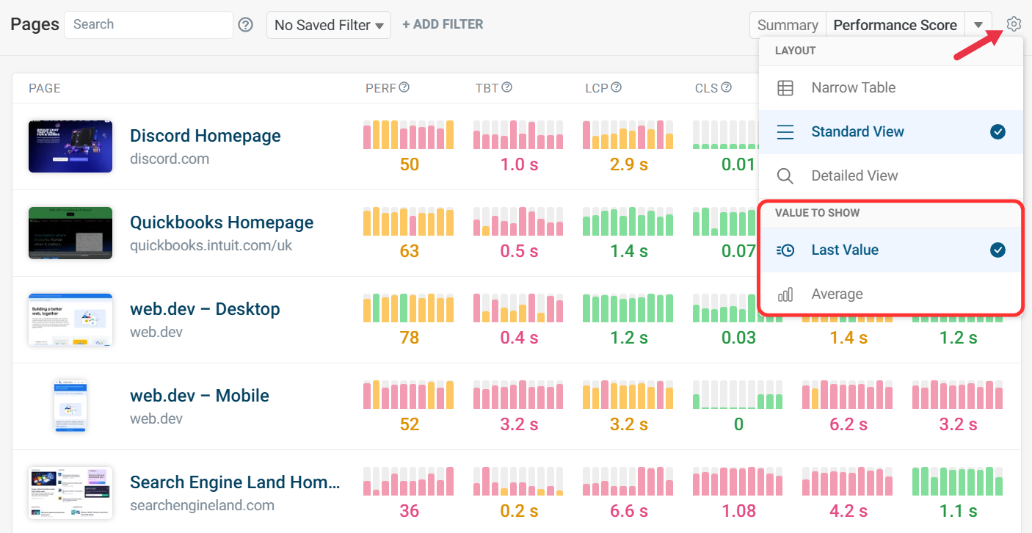Click the settings gear icon

1014,24
